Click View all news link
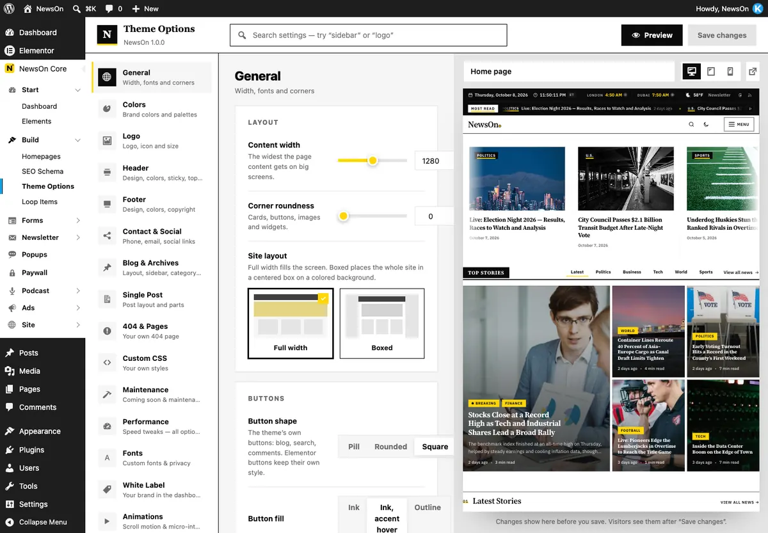 click(x=741, y=273)
